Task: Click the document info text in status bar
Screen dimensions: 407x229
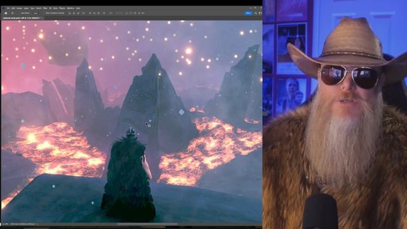Action: tap(23, 224)
